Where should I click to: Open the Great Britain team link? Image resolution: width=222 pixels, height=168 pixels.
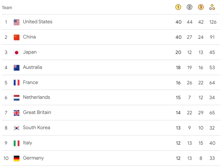37,113
